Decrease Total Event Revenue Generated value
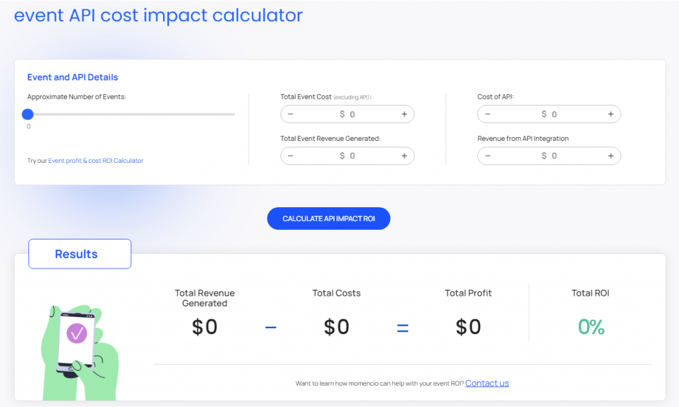This screenshot has width=679, height=407. (x=290, y=156)
